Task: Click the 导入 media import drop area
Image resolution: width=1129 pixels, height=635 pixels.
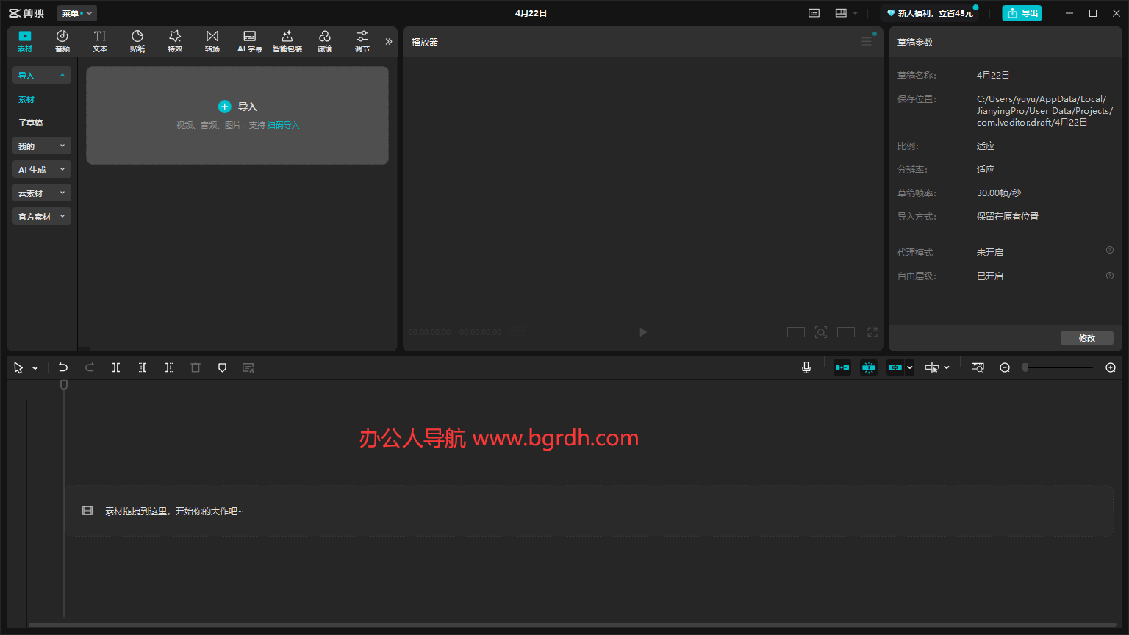Action: [x=237, y=115]
